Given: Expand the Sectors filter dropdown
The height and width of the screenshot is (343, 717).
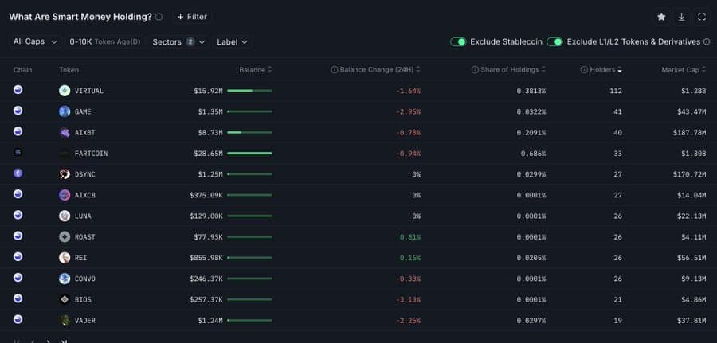Looking at the screenshot, I should click(178, 41).
